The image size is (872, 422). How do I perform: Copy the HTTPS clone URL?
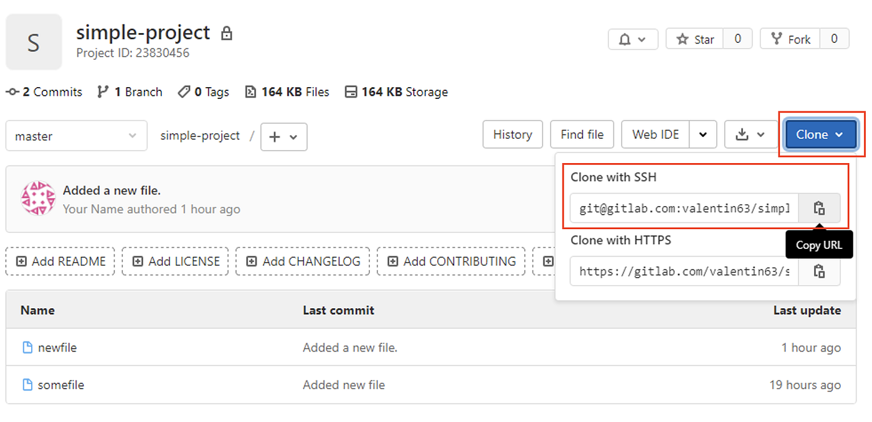819,271
